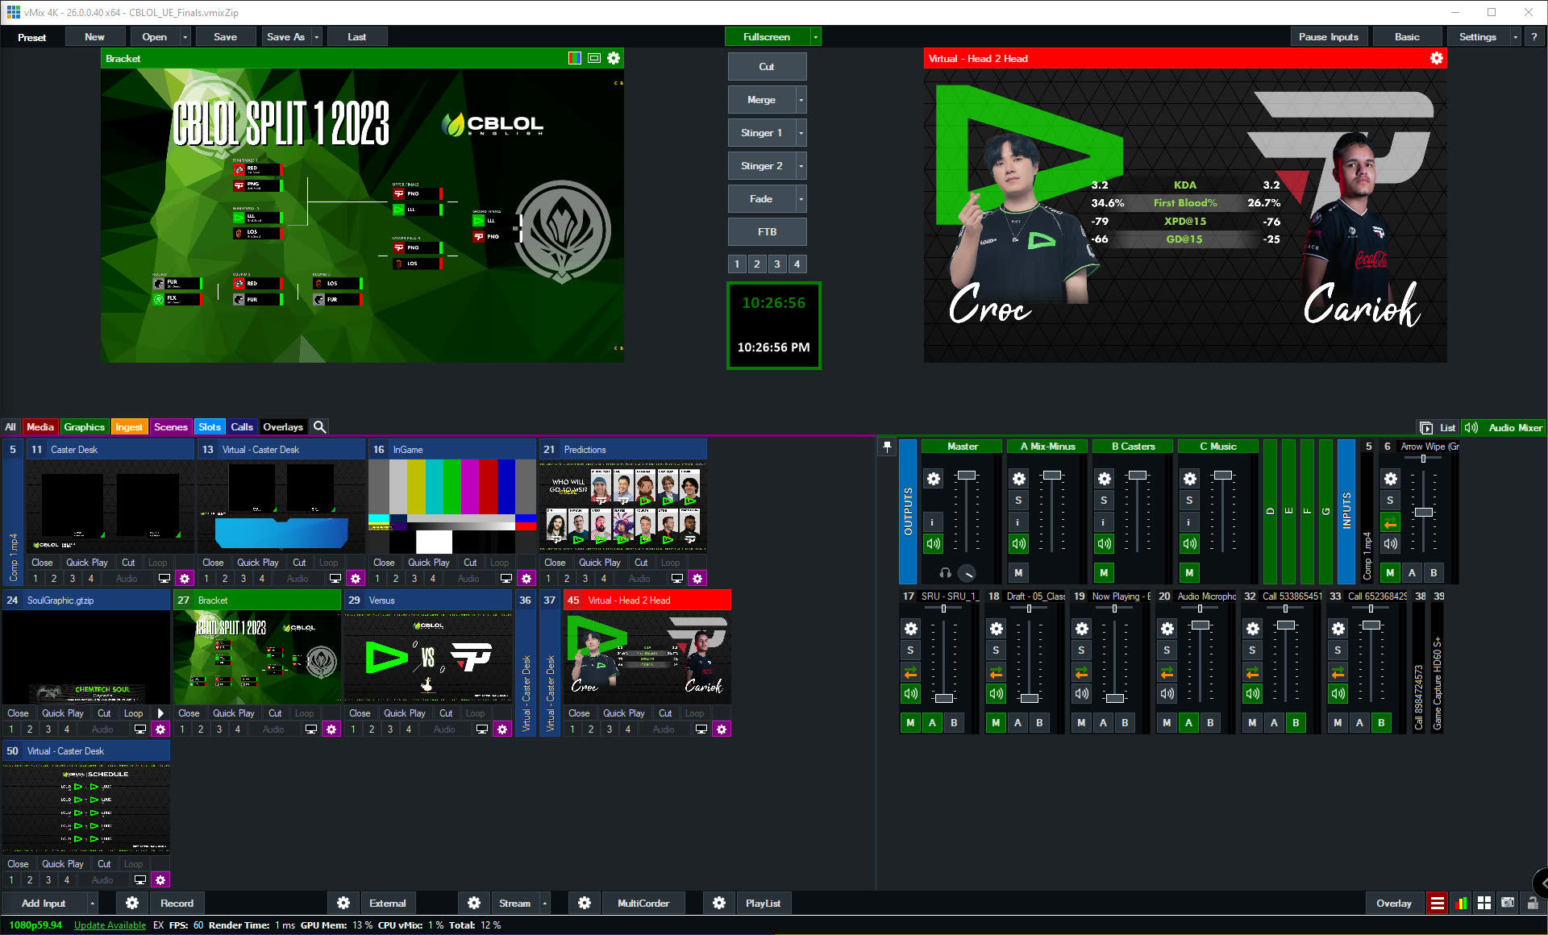The image size is (1548, 935).
Task: Adjust Master volume fader
Action: pyautogui.click(x=966, y=476)
